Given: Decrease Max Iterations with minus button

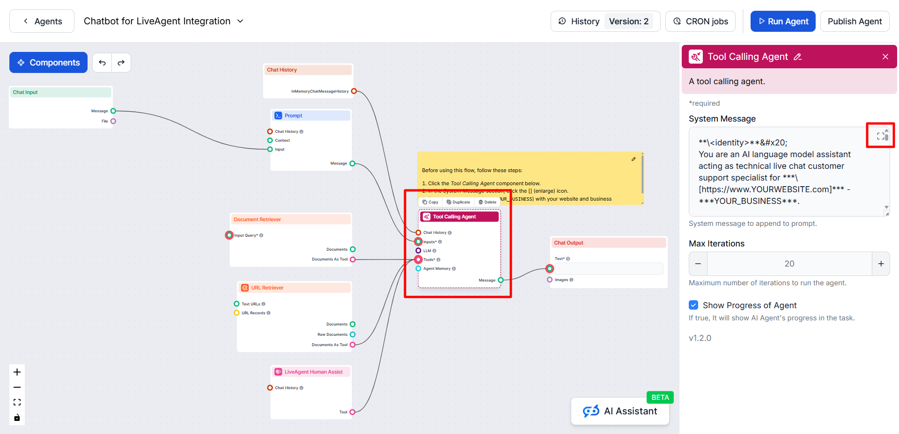Looking at the screenshot, I should click(698, 264).
